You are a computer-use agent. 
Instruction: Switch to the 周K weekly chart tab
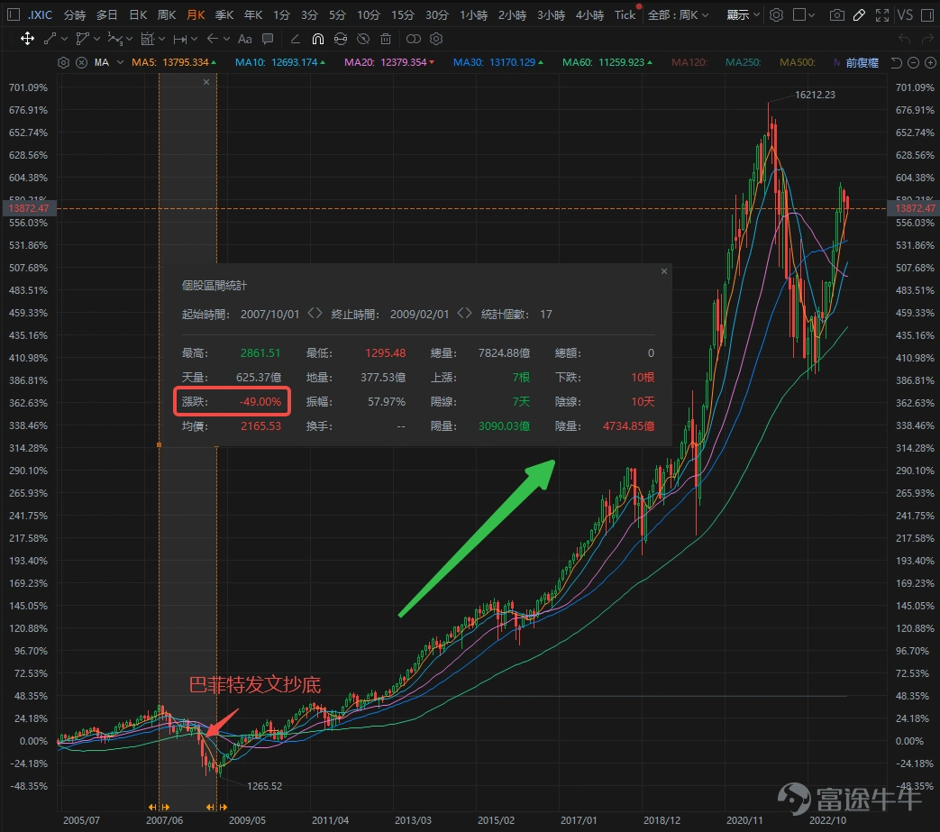[x=167, y=15]
